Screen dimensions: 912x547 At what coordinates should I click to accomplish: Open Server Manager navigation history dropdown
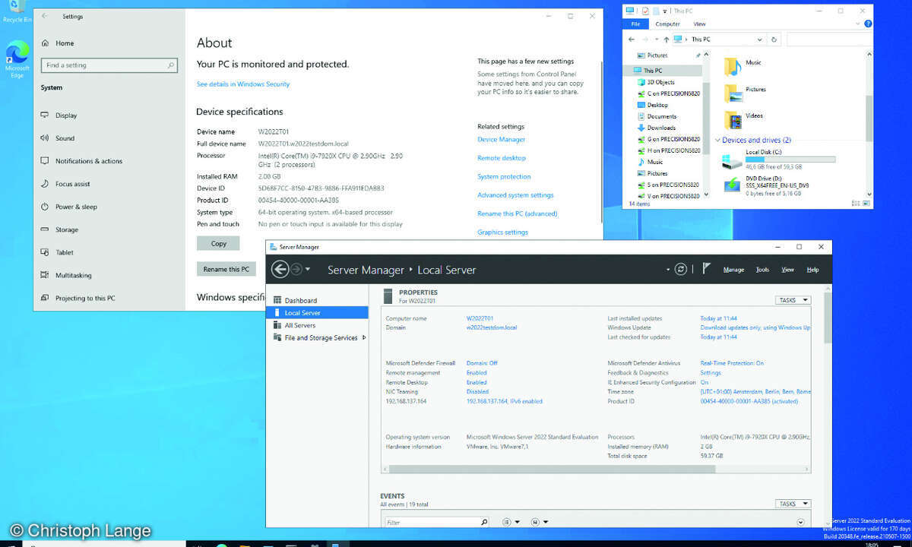click(x=308, y=269)
